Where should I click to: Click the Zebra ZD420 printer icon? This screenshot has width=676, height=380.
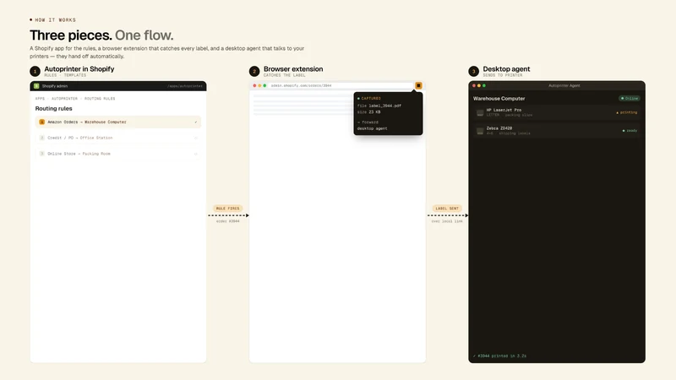pos(480,131)
